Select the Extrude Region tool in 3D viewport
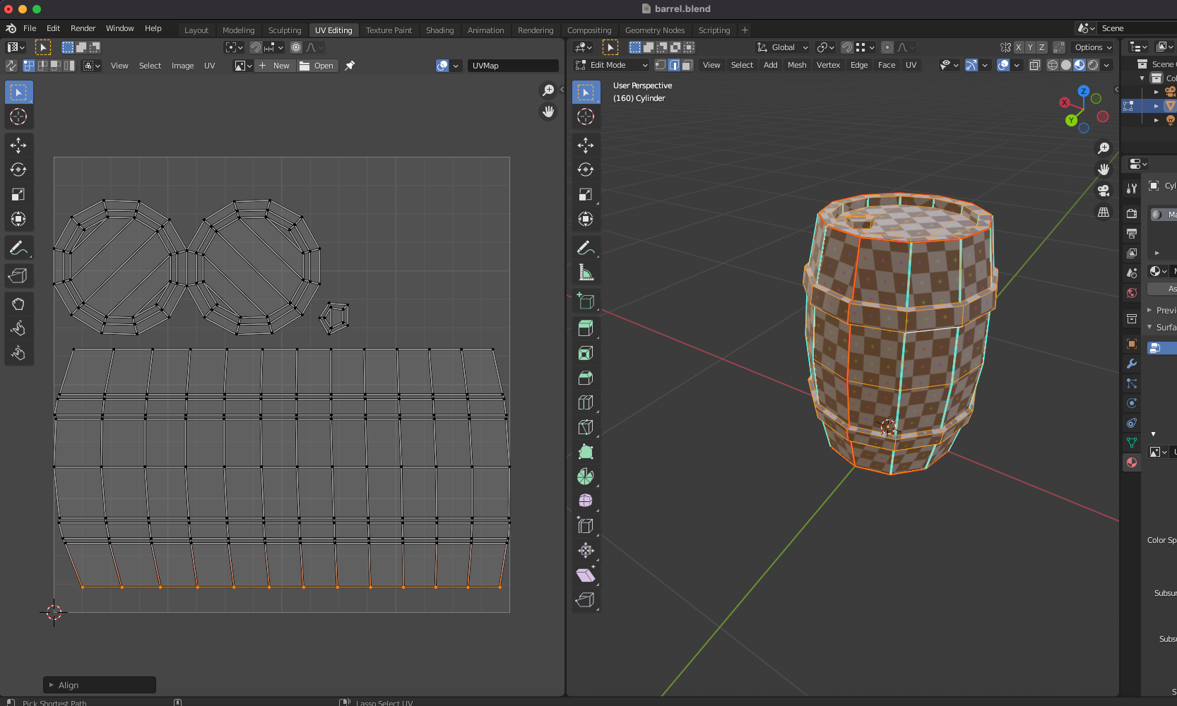The width and height of the screenshot is (1177, 706). click(x=586, y=328)
